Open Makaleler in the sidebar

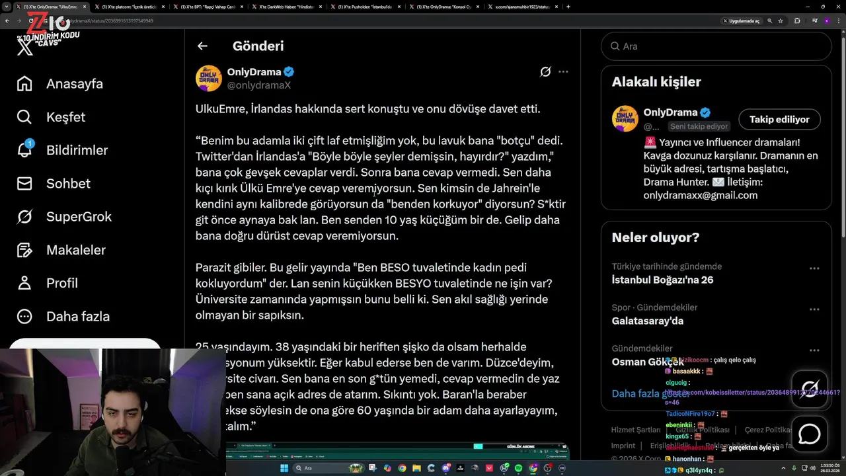(61, 250)
